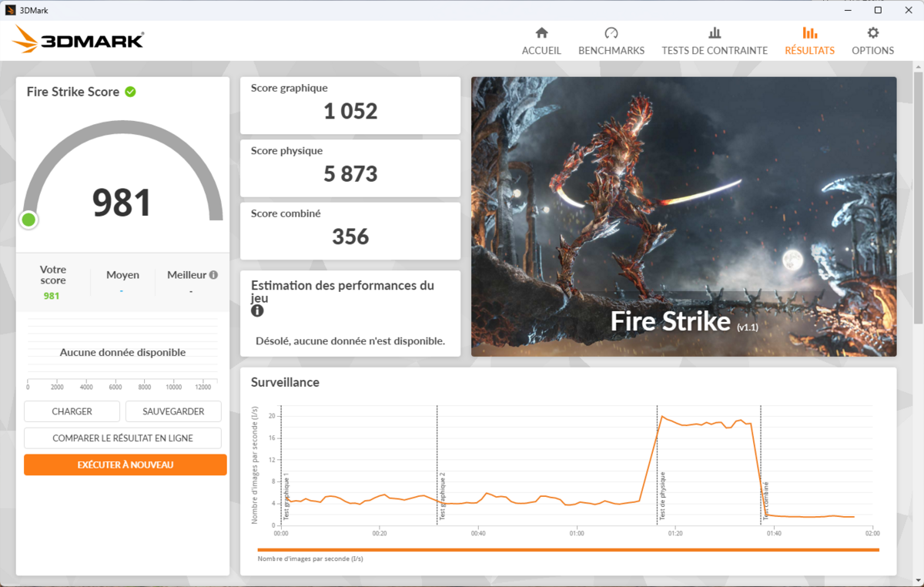
Task: Click the bar chart icon above Tests de contrainte
Action: pyautogui.click(x=715, y=33)
